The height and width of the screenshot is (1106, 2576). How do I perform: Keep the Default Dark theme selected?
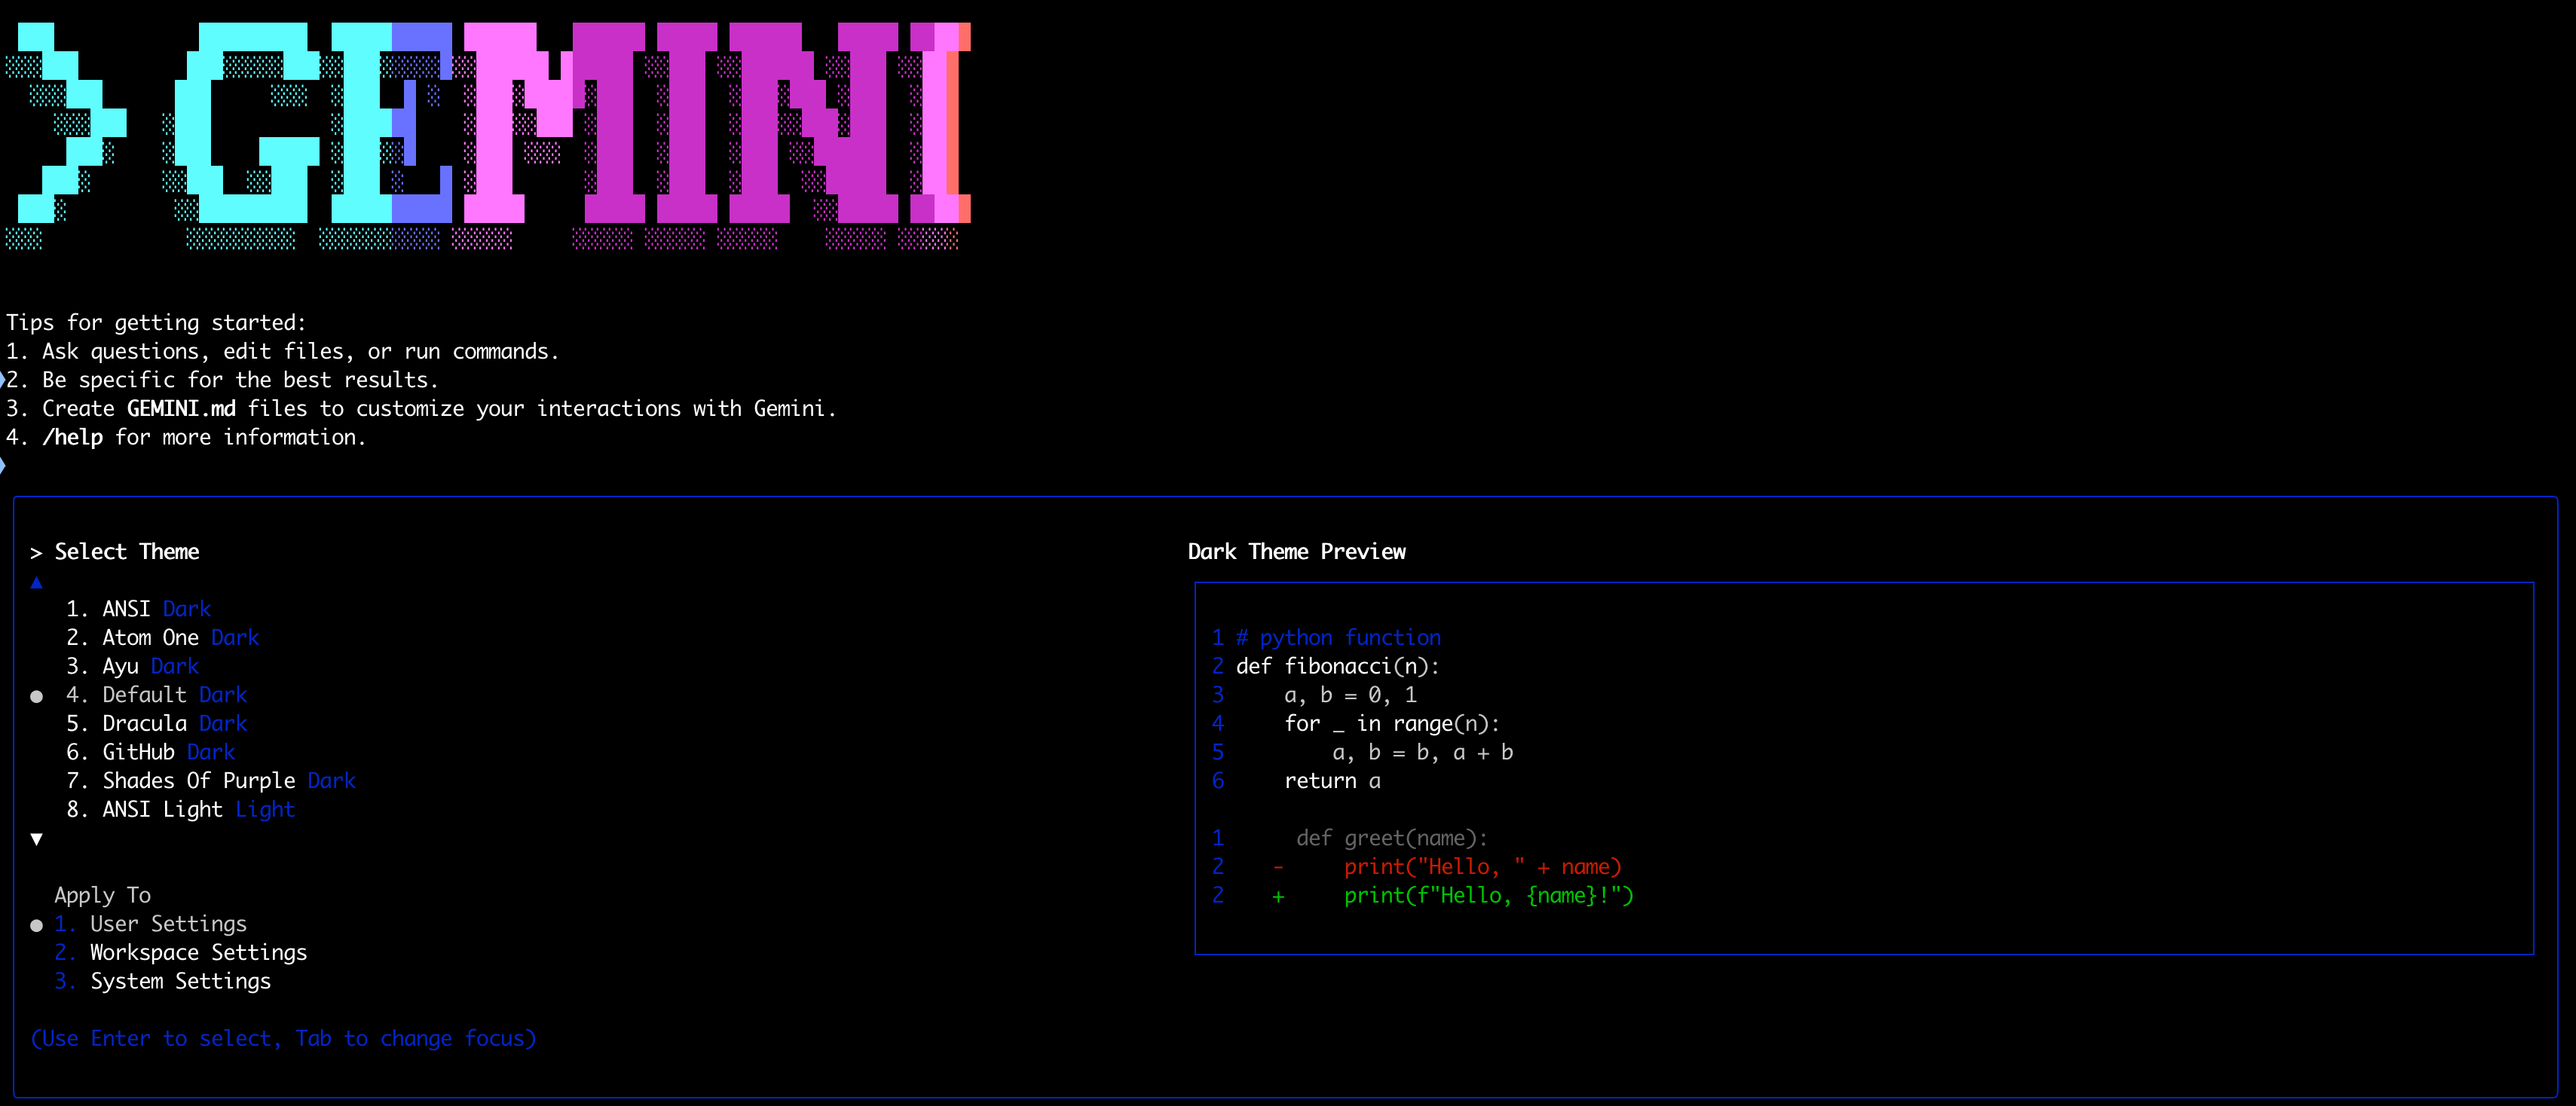(x=175, y=694)
